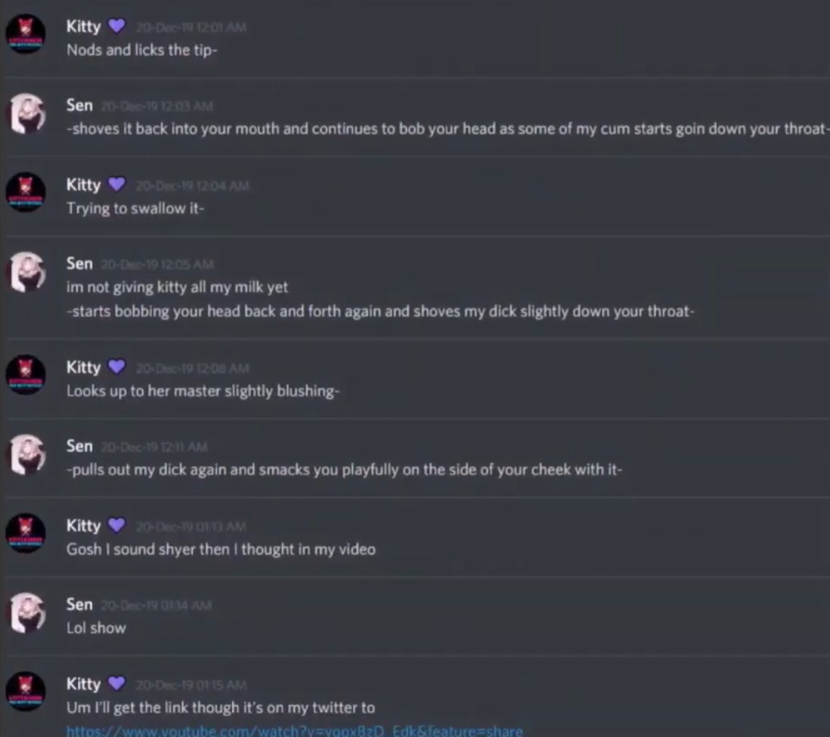Click Kitty's avatar beside the 12:04 AM message

tap(26, 192)
